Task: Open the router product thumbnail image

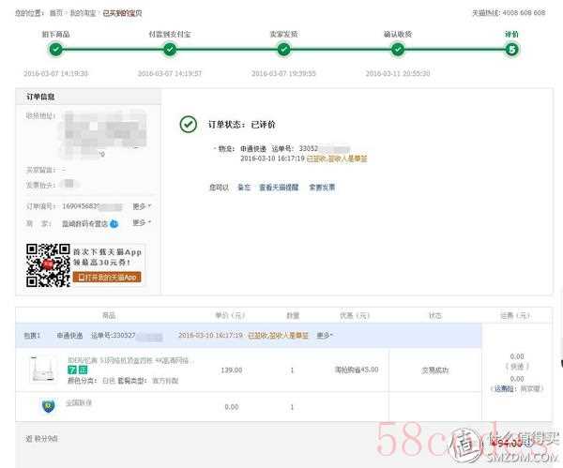Action: click(x=43, y=370)
